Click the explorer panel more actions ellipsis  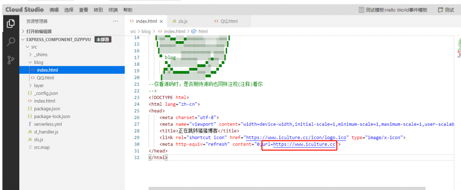point(116,21)
